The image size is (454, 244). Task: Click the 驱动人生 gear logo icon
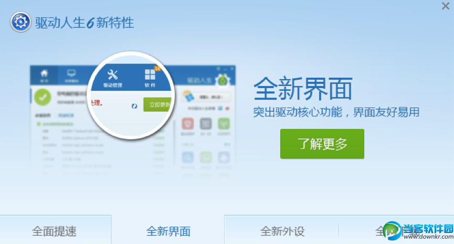point(20,22)
